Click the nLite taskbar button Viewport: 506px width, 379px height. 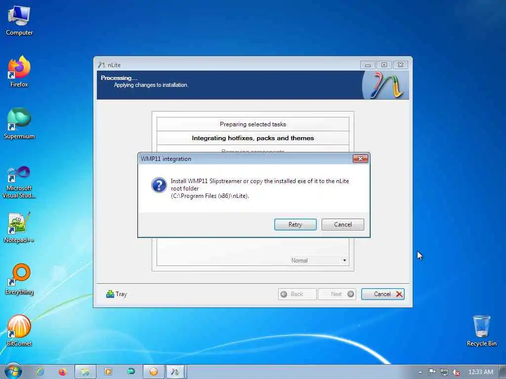(x=175, y=372)
